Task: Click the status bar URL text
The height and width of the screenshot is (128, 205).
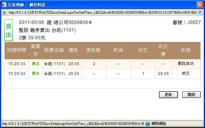Action: (73, 124)
